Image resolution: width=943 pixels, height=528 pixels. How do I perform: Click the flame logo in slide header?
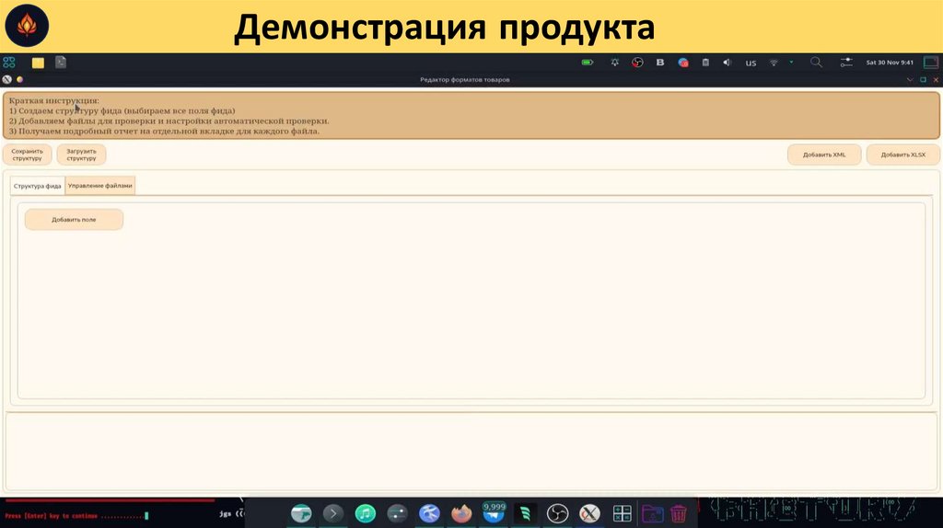click(27, 26)
